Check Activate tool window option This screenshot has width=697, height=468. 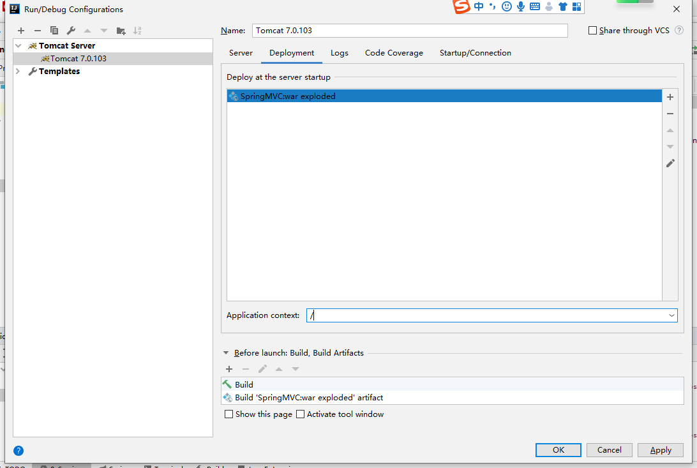tap(301, 414)
